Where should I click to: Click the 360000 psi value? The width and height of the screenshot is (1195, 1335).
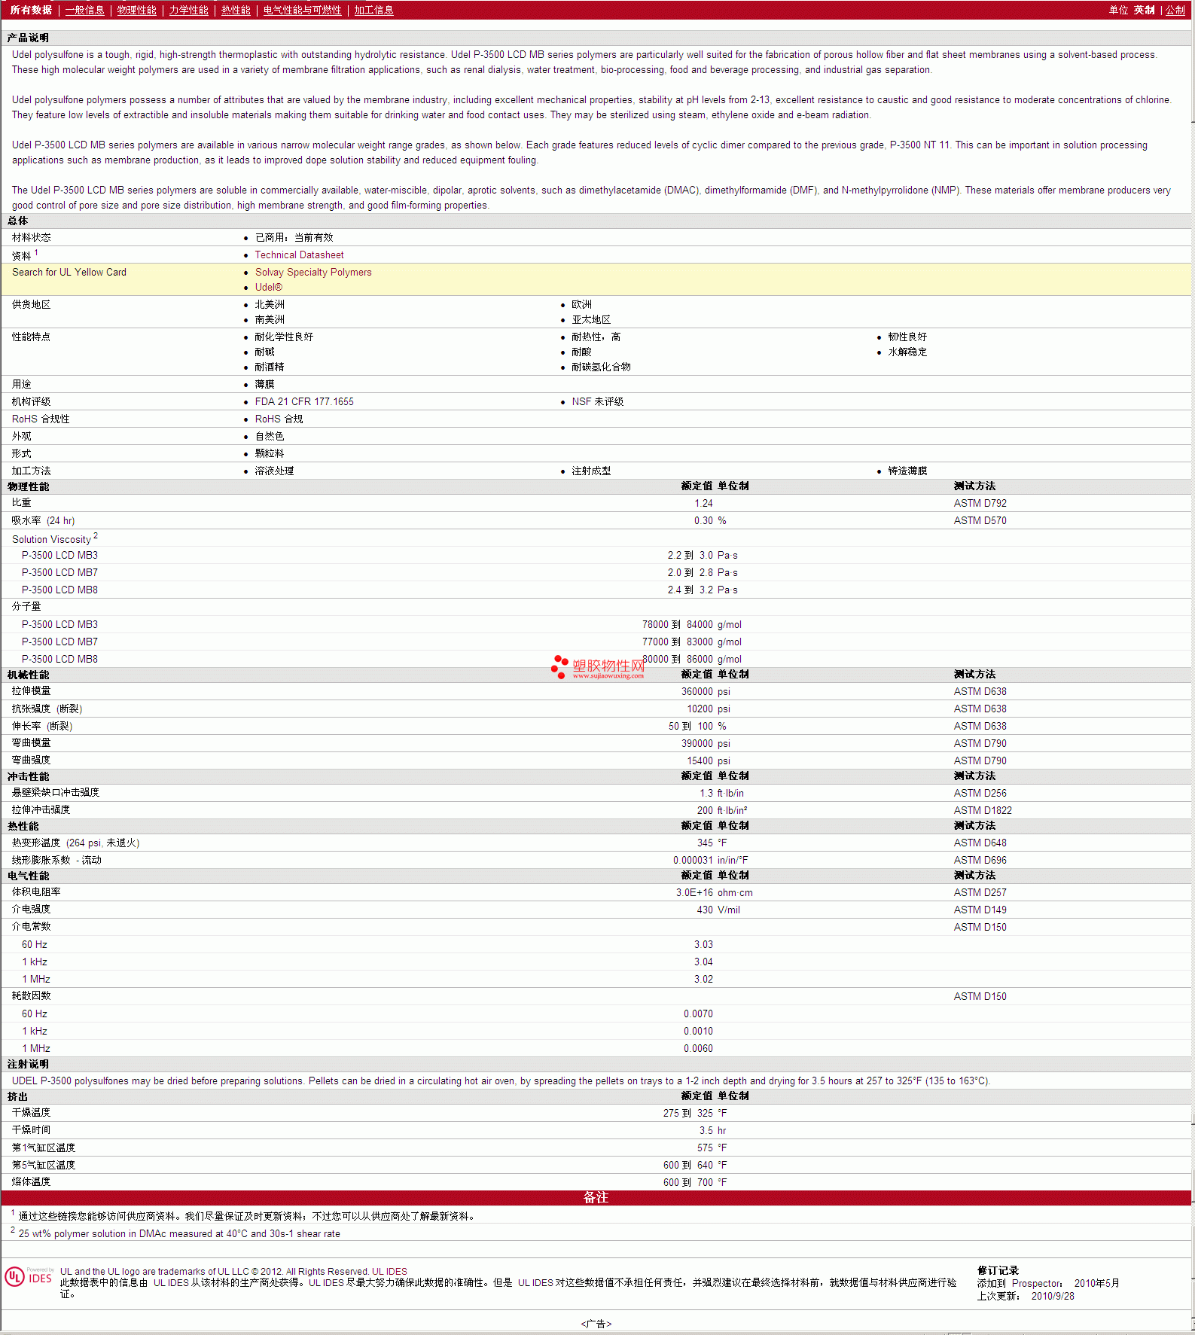(x=706, y=692)
